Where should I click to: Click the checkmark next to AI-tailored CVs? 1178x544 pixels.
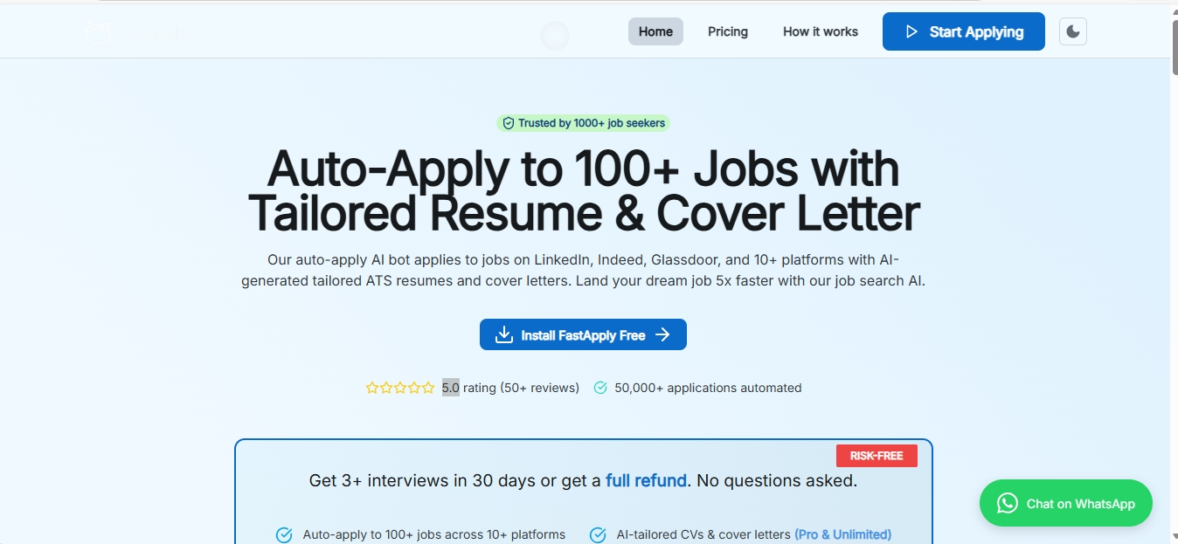(x=598, y=534)
